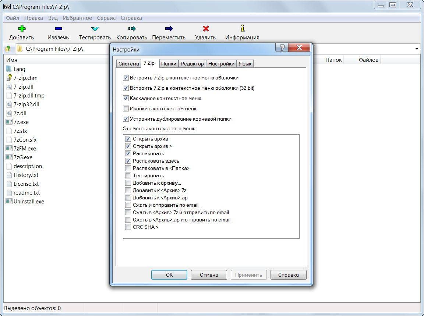Click the History.txt file icon

point(9,175)
